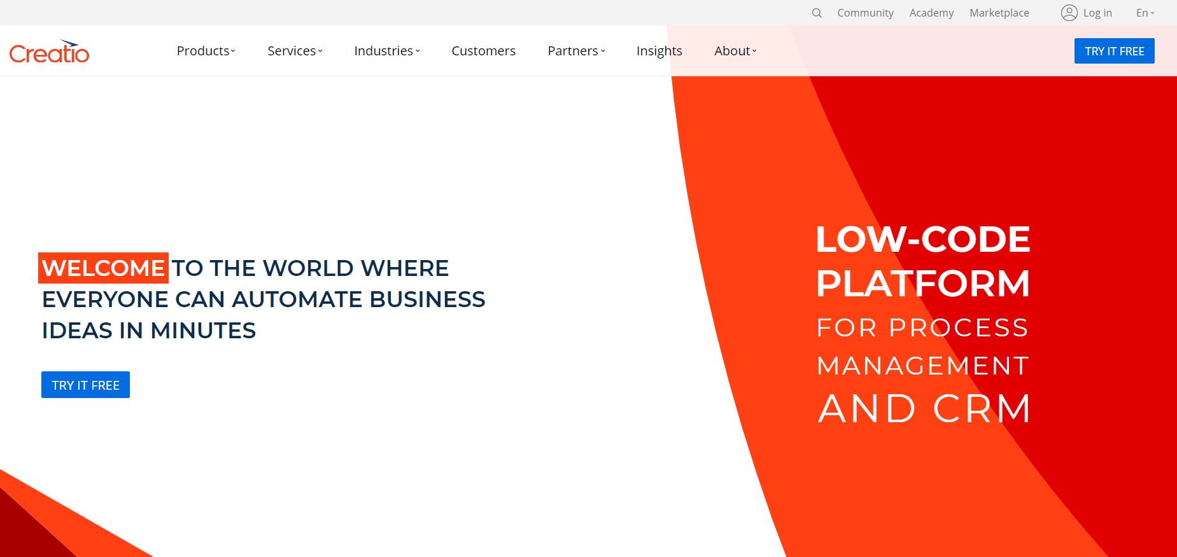Viewport: 1177px width, 557px height.
Task: Open the Services dropdown
Action: click(x=295, y=51)
